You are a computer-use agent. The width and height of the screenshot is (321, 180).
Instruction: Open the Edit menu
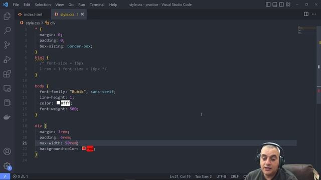[x=27, y=4]
